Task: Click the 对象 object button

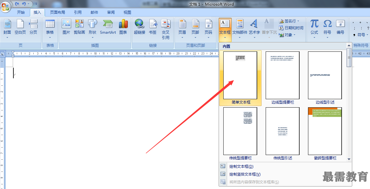Action: coord(286,35)
